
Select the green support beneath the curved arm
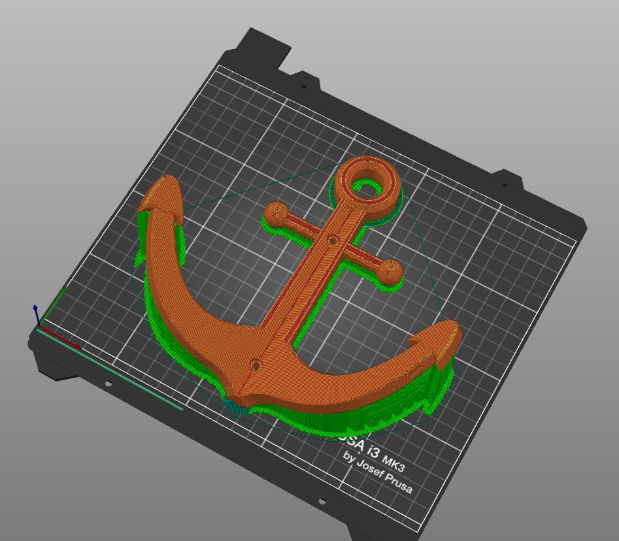click(x=347, y=420)
